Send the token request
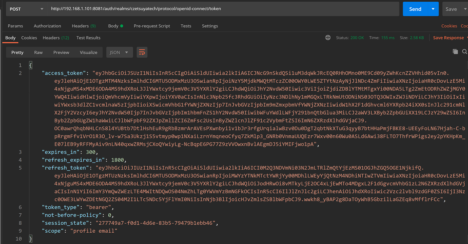Viewport: 468px width, 244px height. click(416, 9)
